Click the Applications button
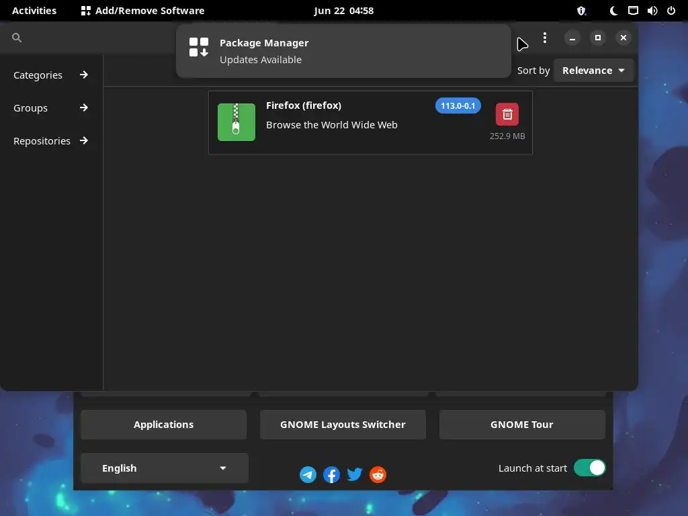Viewport: 688px width, 516px height. click(x=163, y=425)
